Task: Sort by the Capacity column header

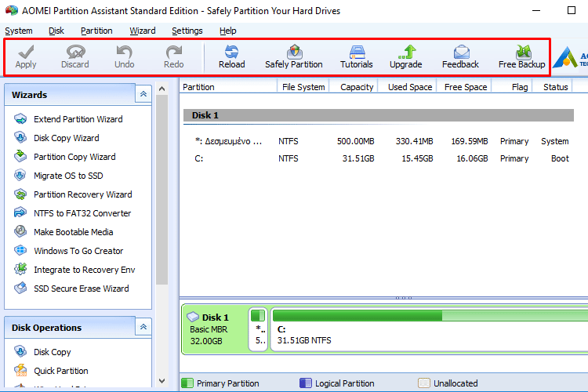Action: [x=354, y=87]
